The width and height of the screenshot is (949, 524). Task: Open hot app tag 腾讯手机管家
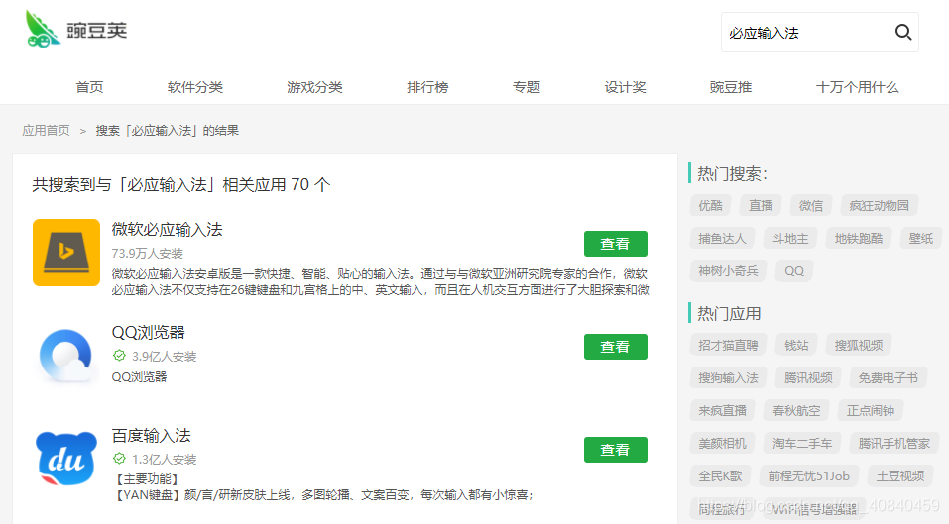point(893,443)
